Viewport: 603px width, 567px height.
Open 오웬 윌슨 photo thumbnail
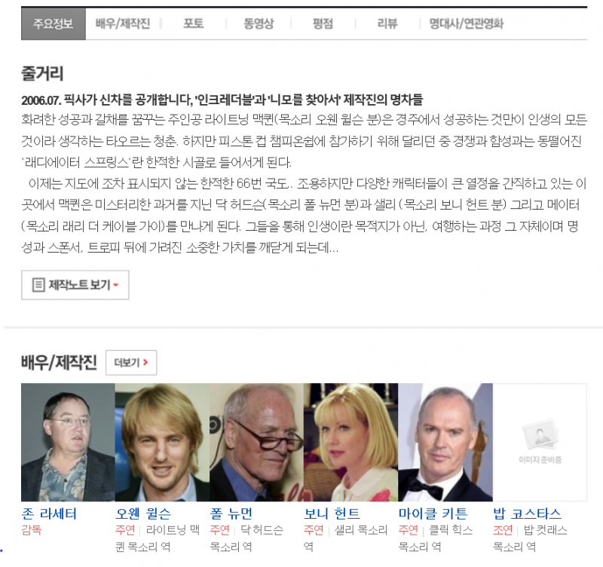point(162,442)
